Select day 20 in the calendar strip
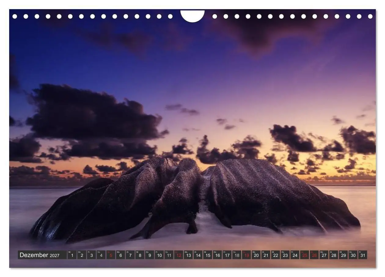The image size is (385, 277). [x=256, y=255]
